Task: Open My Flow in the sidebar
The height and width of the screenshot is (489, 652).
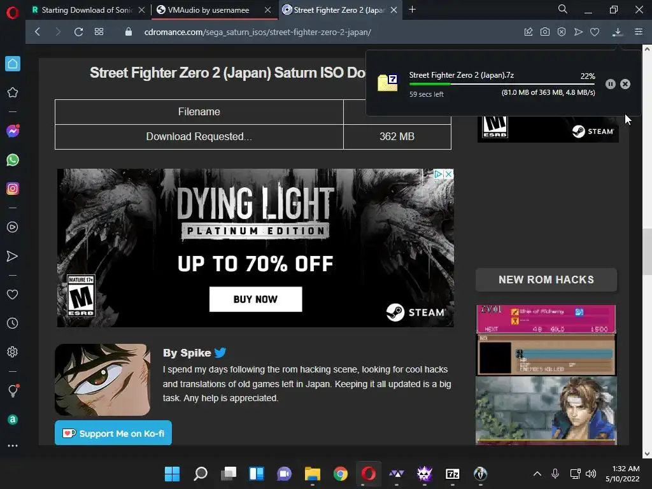Action: tap(13, 256)
